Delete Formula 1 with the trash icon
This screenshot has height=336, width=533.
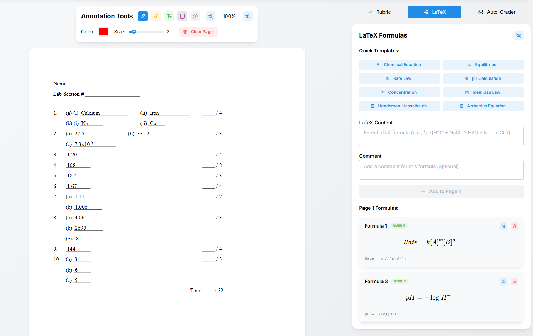tap(514, 226)
